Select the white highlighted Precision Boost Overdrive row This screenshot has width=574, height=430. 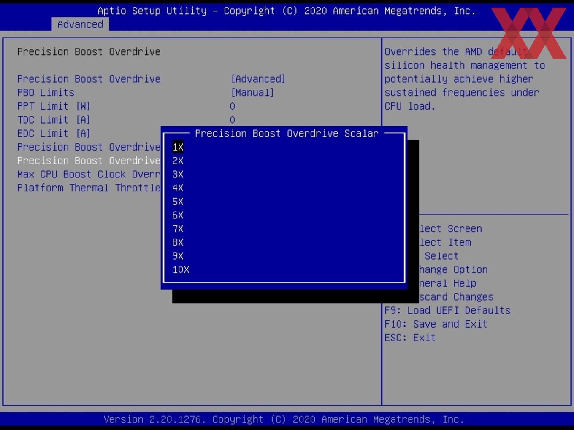pyautogui.click(x=89, y=161)
